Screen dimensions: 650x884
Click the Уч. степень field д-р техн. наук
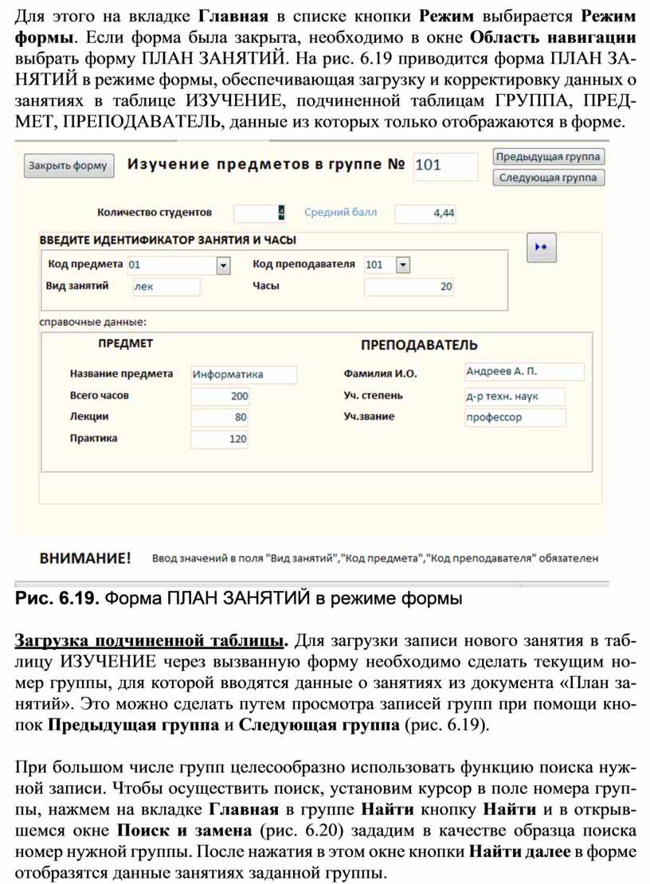click(515, 397)
